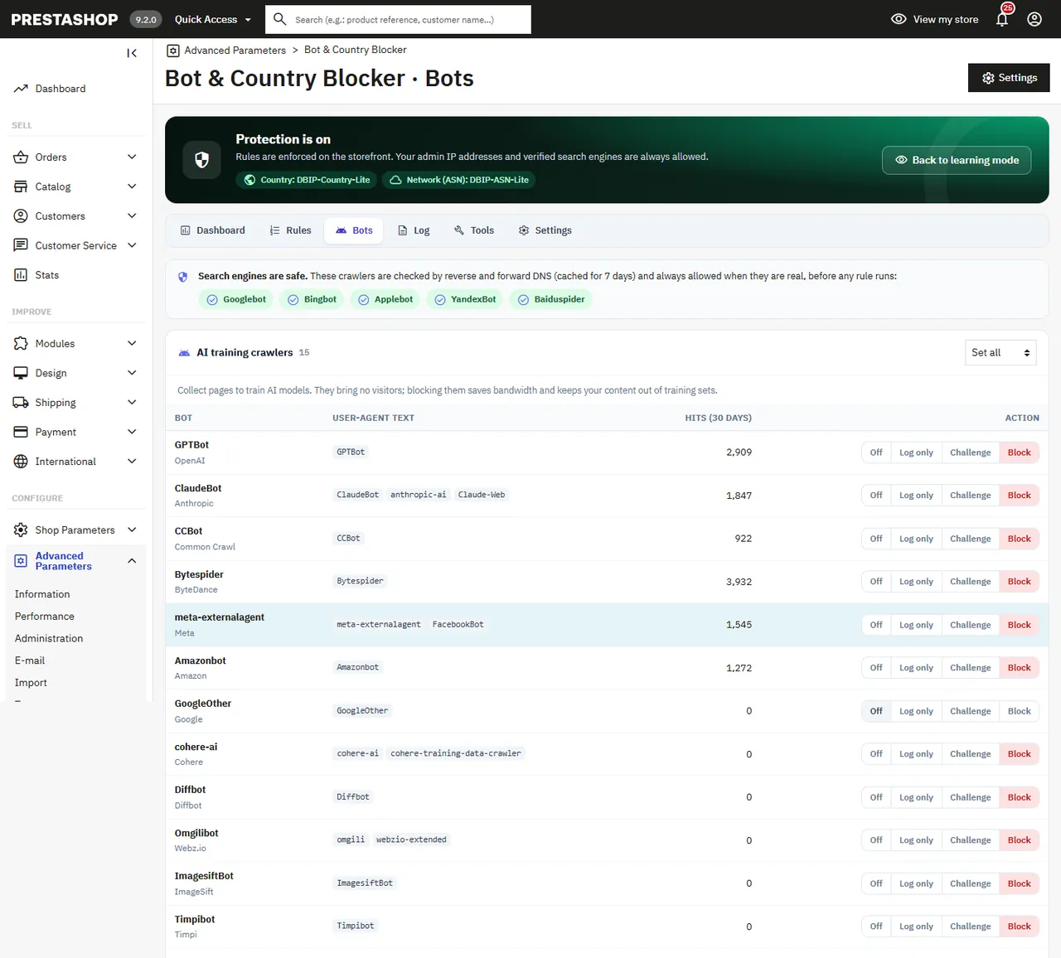Set ClaudeBot action to Log only
The height and width of the screenshot is (958, 1061).
pyautogui.click(x=916, y=496)
